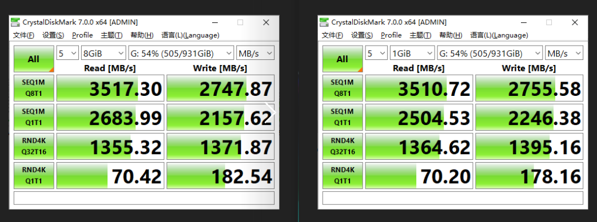This screenshot has width=597, height=222.
Task: Click the 178.16 write result
Action: point(529,175)
